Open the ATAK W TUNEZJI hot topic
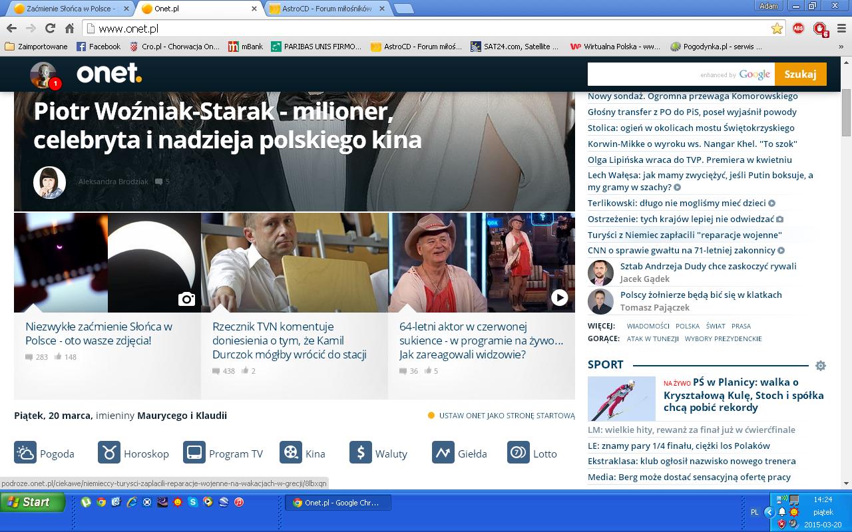 652,338
